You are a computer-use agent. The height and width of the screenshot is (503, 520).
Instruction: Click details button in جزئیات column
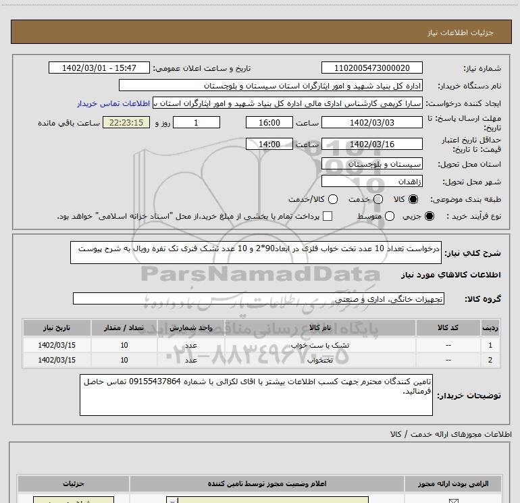tap(74, 500)
